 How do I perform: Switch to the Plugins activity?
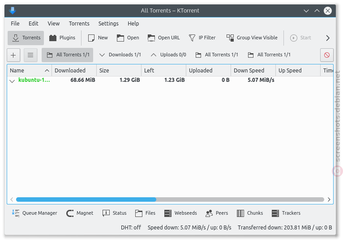62,38
